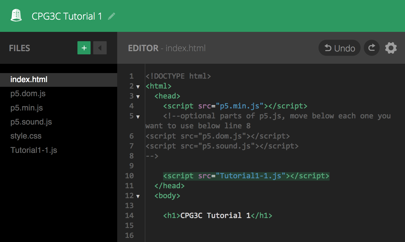The width and height of the screenshot is (405, 242).
Task: Click the redo arrow button
Action: [371, 48]
